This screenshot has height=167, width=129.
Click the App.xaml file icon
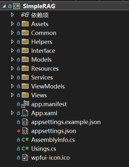25,113
